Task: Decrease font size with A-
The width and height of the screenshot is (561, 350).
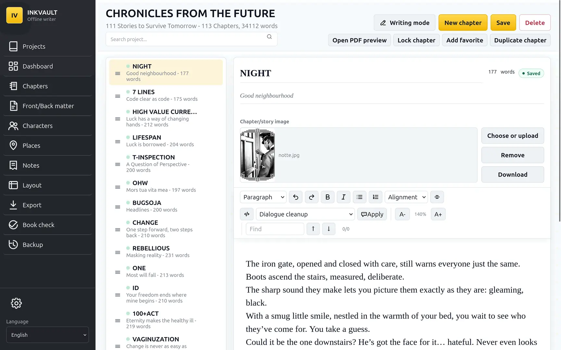Action: pyautogui.click(x=402, y=214)
